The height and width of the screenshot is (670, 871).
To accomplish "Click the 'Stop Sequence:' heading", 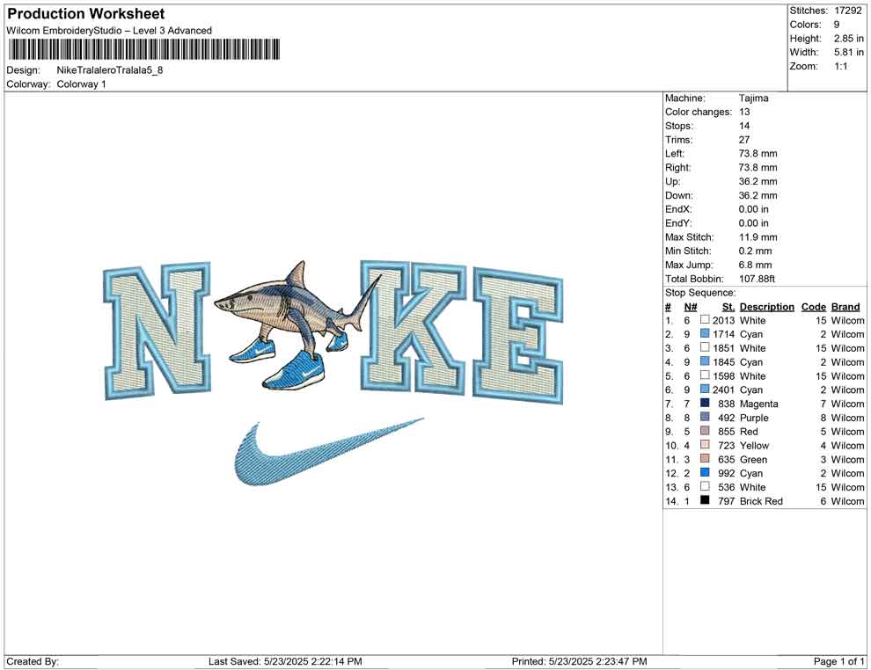I will [700, 293].
